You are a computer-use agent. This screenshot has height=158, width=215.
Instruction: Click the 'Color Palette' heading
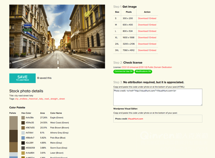[x=17, y=108]
